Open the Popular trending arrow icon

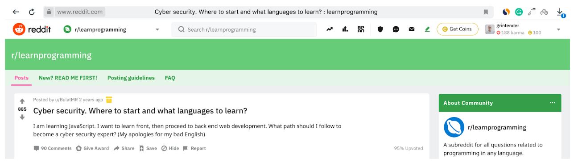coord(330,29)
